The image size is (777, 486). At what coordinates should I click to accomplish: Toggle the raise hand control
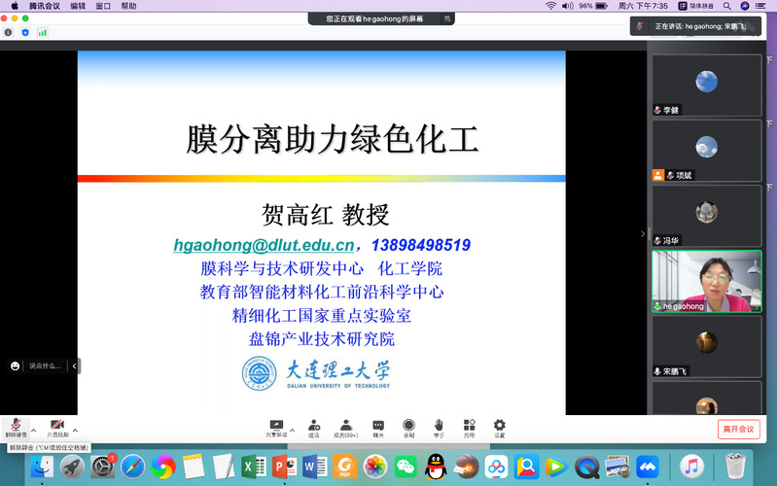point(439,427)
